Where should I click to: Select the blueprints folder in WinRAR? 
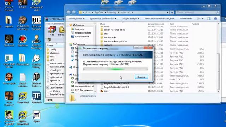54,53
